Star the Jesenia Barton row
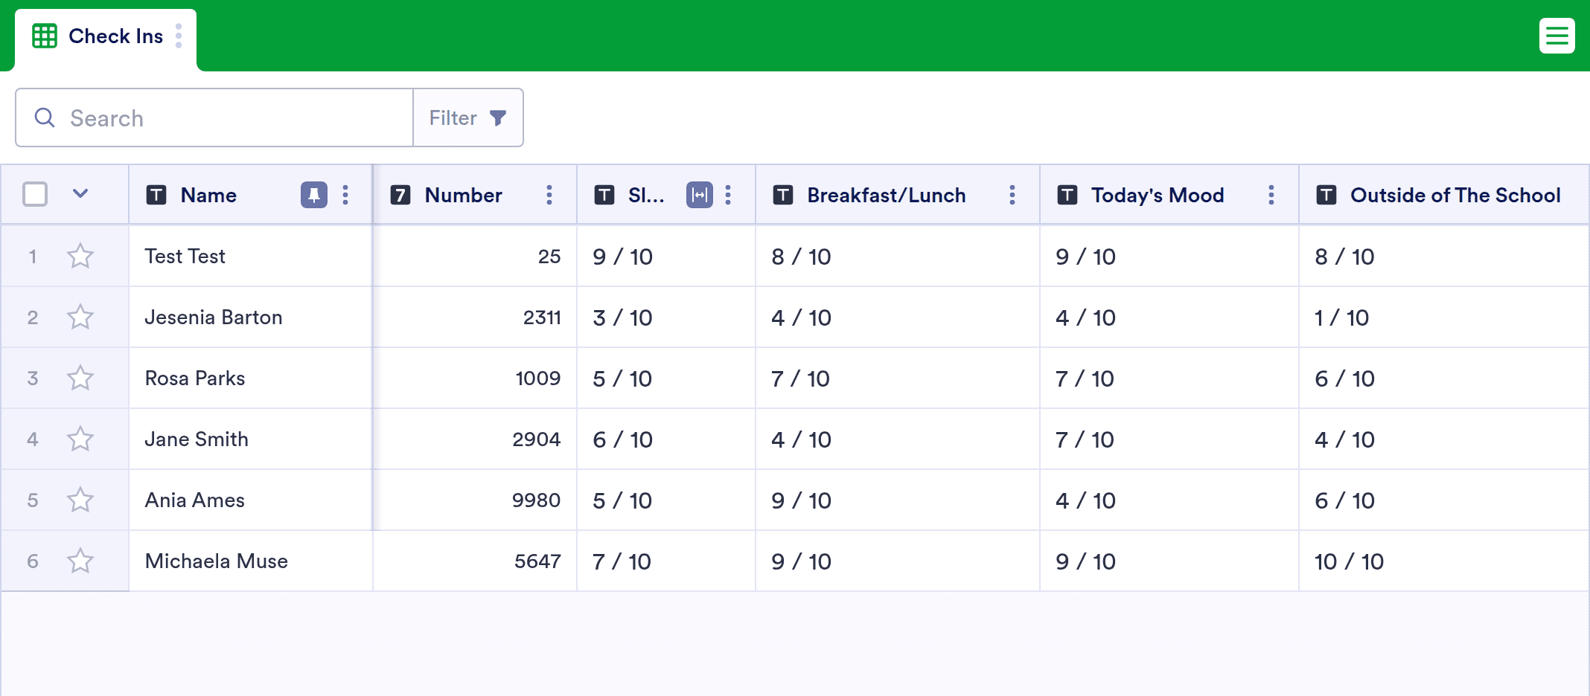 [x=80, y=318]
